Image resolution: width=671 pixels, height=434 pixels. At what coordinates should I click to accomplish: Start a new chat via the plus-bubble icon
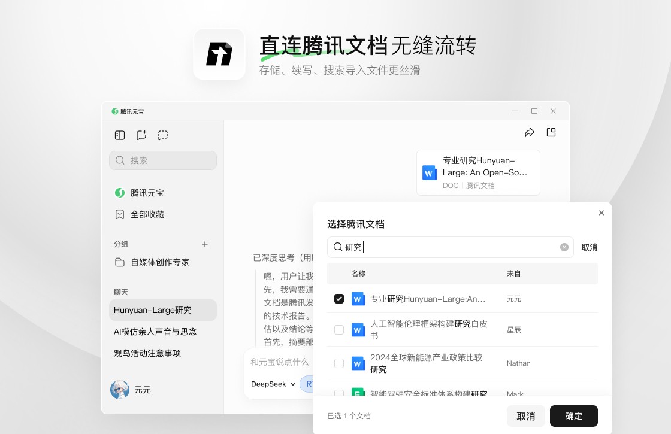click(x=141, y=135)
